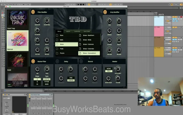Set filter type to HI PASS
The image size is (183, 115).
tap(47, 82)
